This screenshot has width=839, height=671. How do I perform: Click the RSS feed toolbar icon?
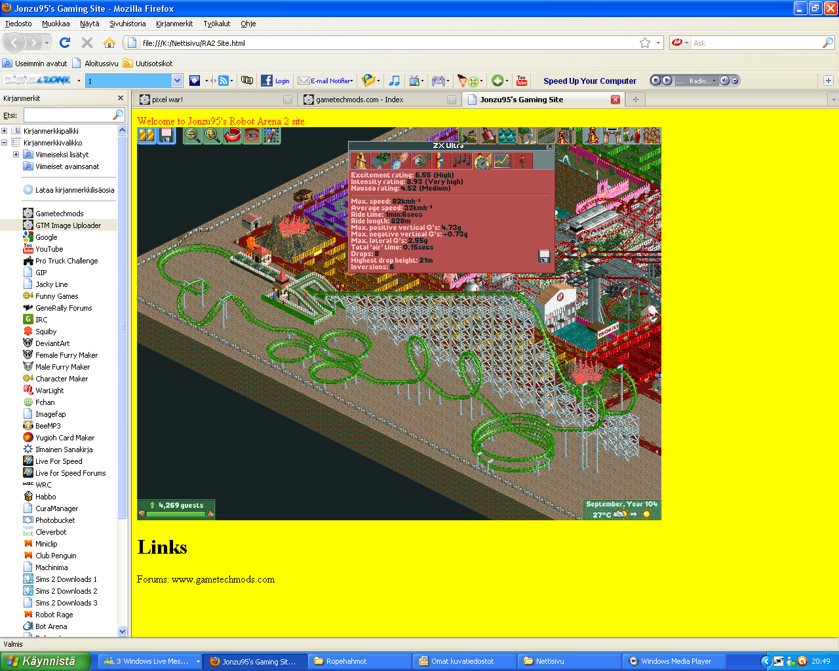[x=224, y=81]
